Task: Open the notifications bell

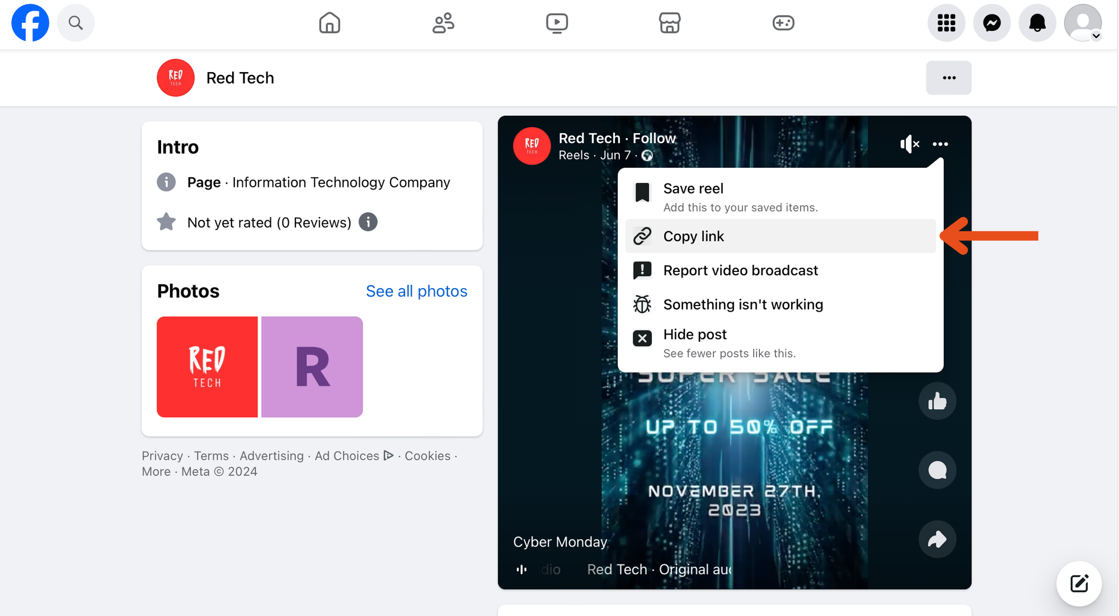Action: pyautogui.click(x=1037, y=23)
